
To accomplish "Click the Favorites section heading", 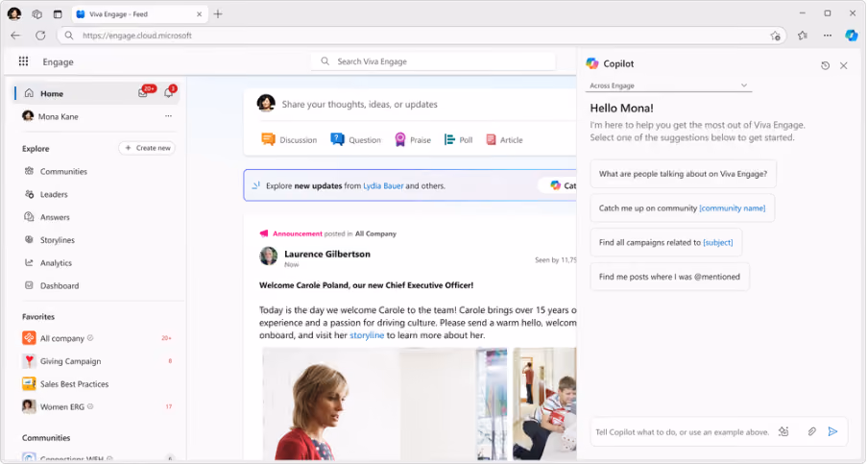I will [x=38, y=316].
